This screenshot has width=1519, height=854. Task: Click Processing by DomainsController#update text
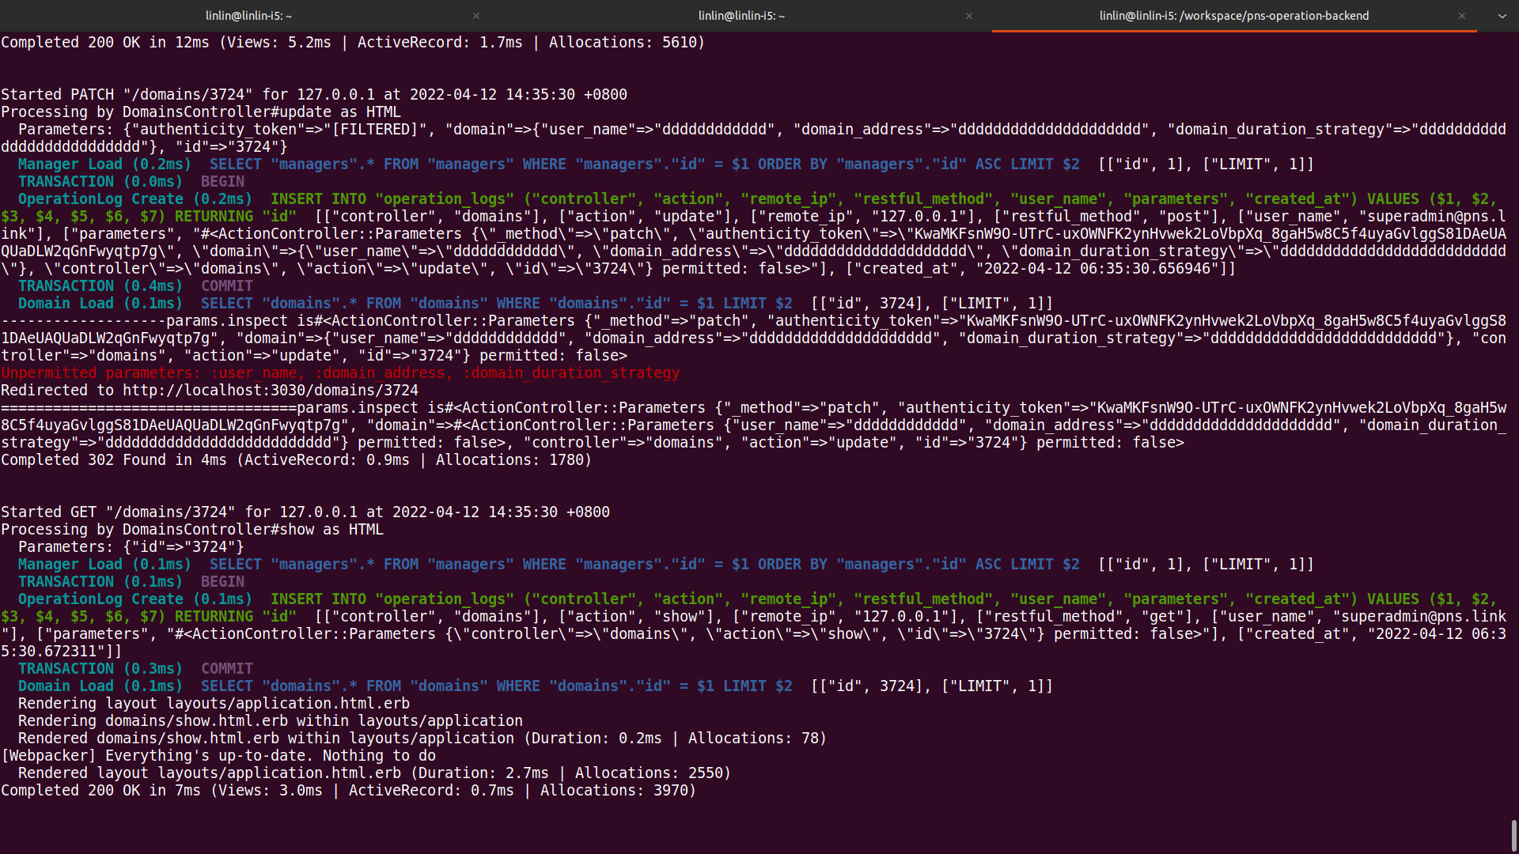201,112
